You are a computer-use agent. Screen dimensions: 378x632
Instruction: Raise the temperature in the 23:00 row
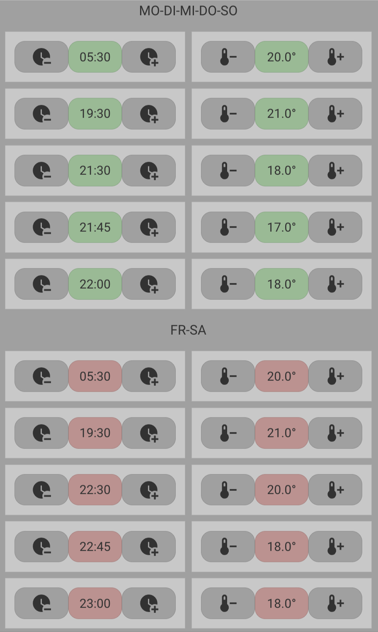(335, 603)
